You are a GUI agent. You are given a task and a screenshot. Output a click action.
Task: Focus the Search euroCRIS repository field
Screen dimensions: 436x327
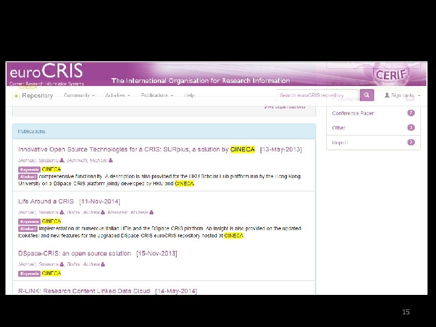click(317, 95)
